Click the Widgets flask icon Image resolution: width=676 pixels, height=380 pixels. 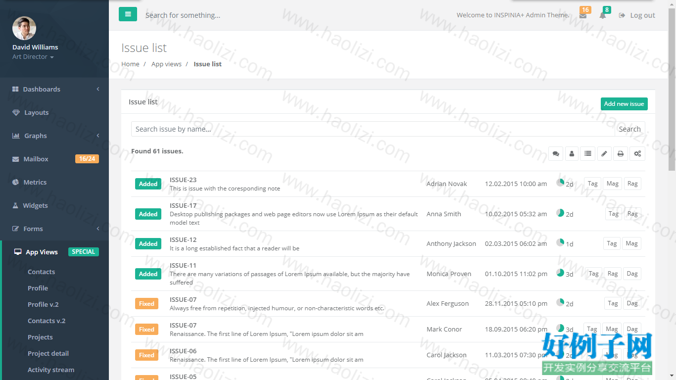15,205
